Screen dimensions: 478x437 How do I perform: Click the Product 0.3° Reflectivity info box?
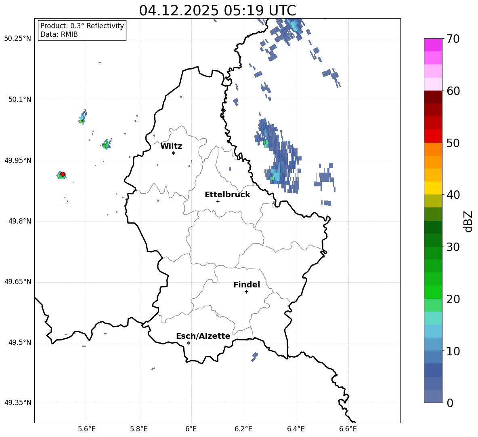82,30
